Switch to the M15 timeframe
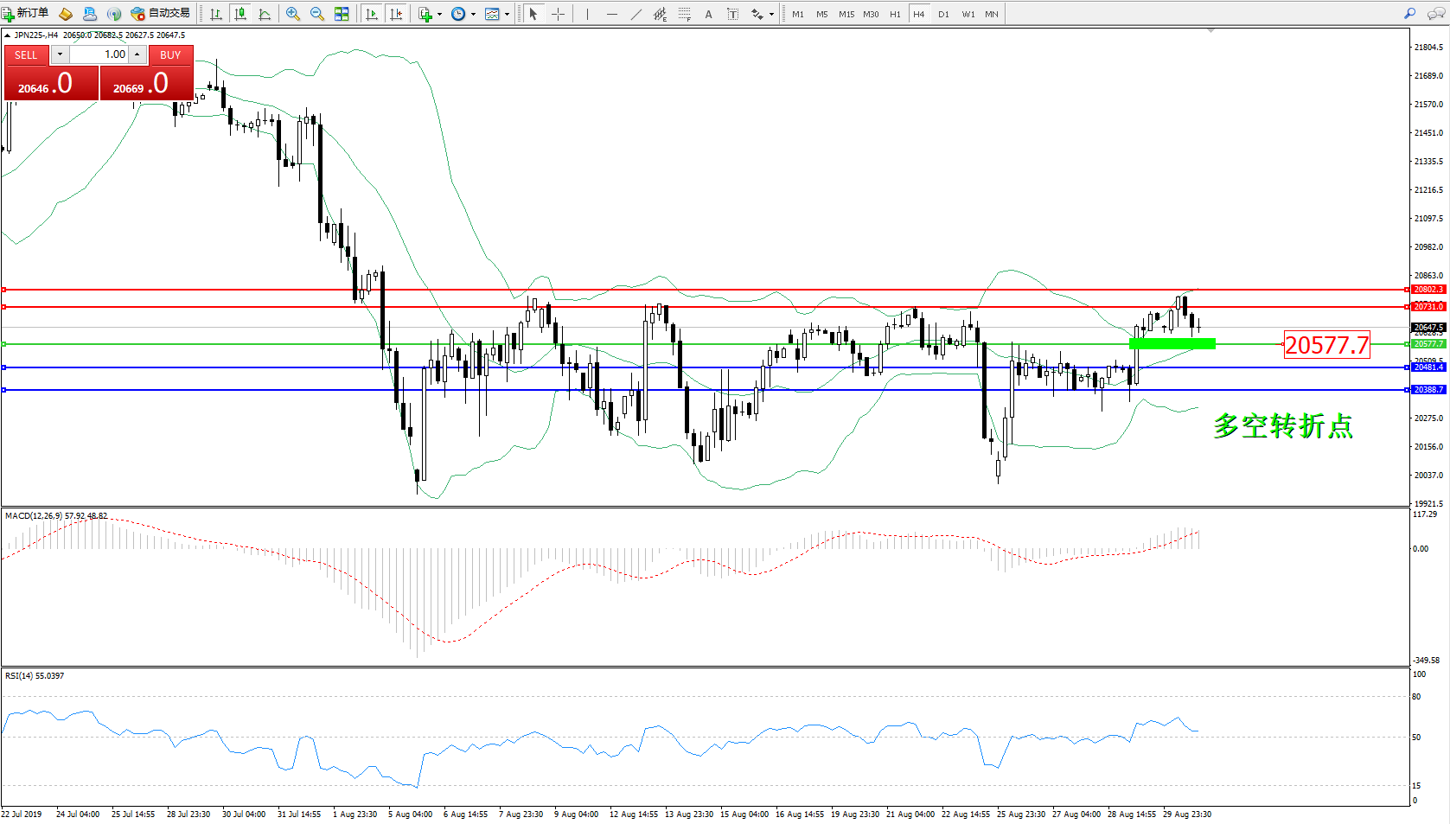Image resolution: width=1450 pixels, height=824 pixels. [x=846, y=14]
